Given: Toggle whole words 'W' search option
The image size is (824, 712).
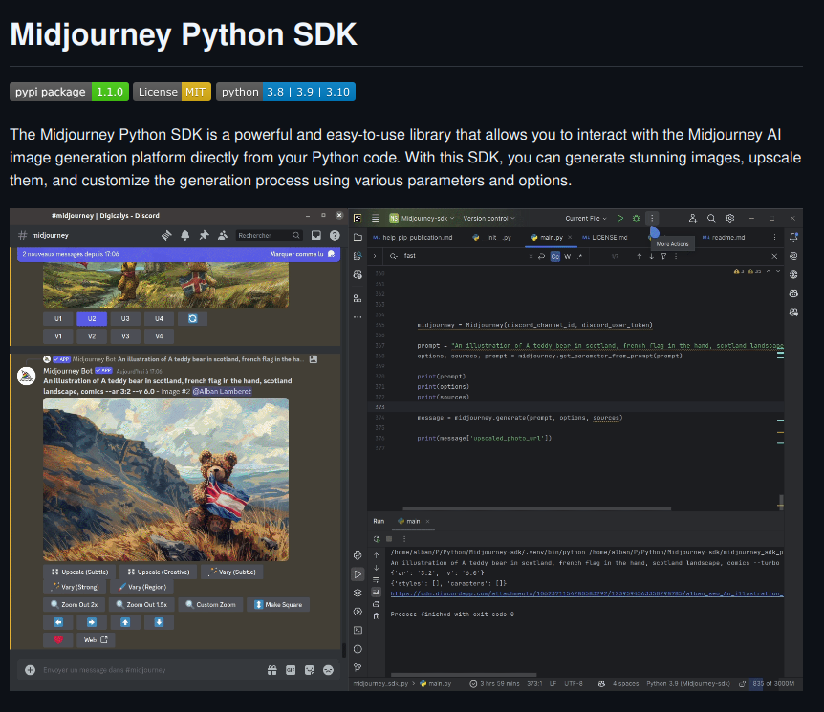Looking at the screenshot, I should 567,256.
